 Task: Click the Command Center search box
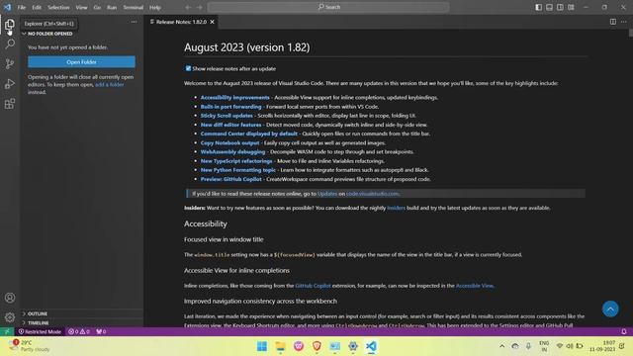click(x=328, y=7)
